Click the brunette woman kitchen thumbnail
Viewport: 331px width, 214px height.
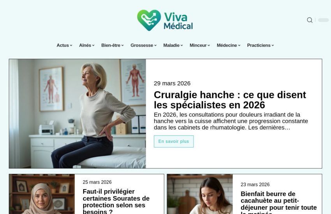pos(200,194)
